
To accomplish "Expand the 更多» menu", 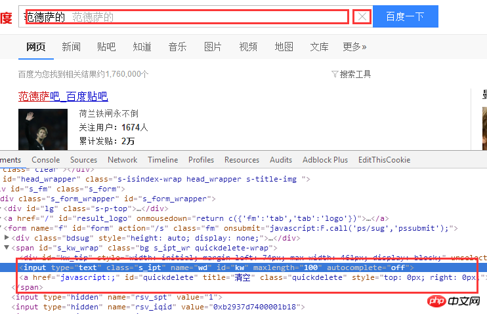I will (x=354, y=47).
